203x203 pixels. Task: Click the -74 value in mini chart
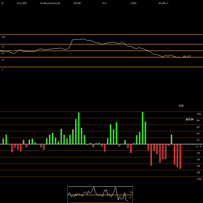pyautogui.click(x=131, y=192)
